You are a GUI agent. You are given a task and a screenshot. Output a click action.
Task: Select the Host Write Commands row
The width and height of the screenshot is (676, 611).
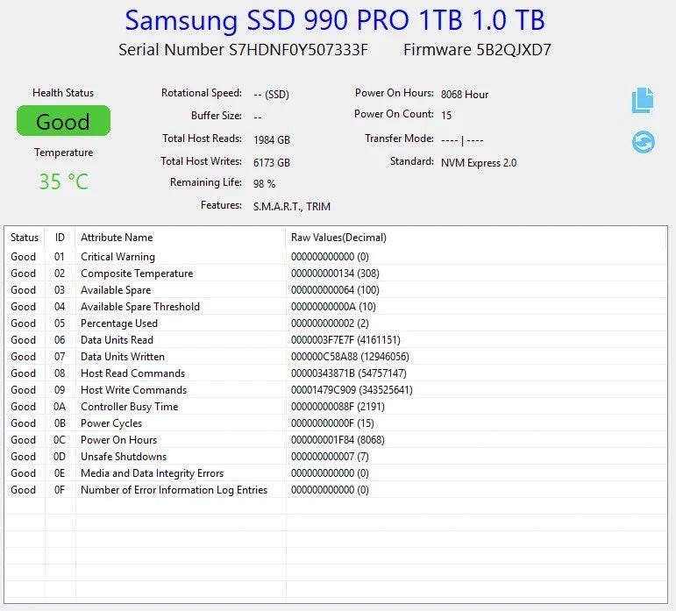[336, 390]
